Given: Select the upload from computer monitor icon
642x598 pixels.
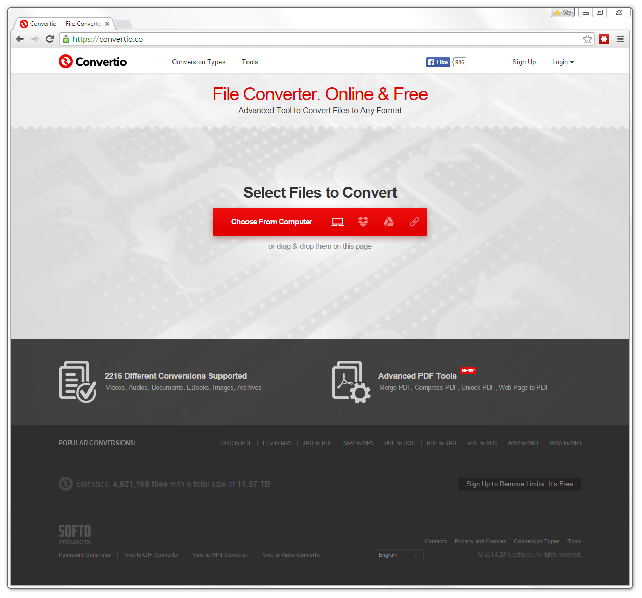Looking at the screenshot, I should coord(337,222).
